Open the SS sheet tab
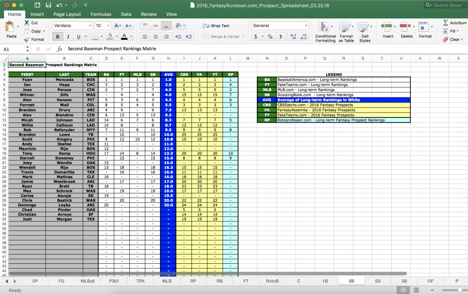This screenshot has height=294, width=468. [378, 281]
